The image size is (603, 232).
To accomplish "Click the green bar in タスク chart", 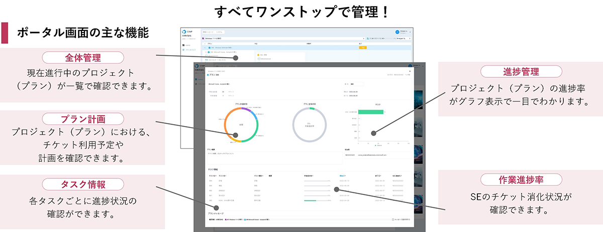I will (371, 112).
